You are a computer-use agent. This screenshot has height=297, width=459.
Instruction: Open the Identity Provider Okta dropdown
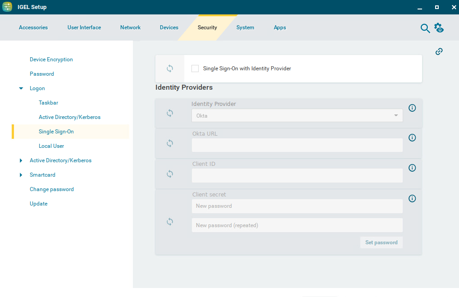[297, 115]
